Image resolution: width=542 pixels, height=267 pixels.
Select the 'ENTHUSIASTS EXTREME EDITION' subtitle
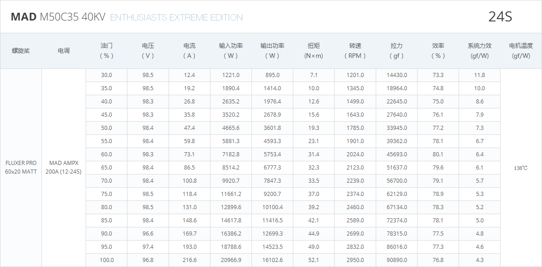176,17
